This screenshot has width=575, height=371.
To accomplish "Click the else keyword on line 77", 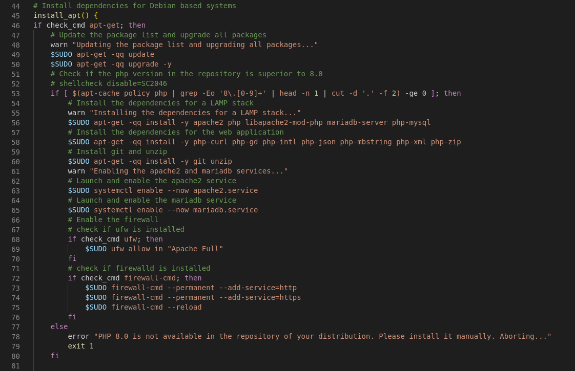I will (59, 326).
